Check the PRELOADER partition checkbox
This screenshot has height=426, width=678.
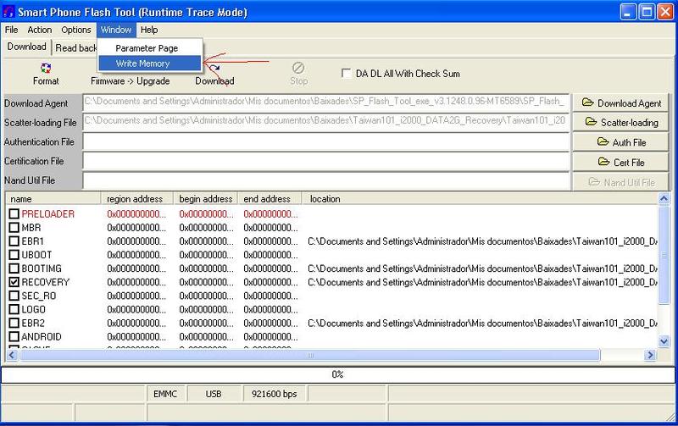pos(14,213)
